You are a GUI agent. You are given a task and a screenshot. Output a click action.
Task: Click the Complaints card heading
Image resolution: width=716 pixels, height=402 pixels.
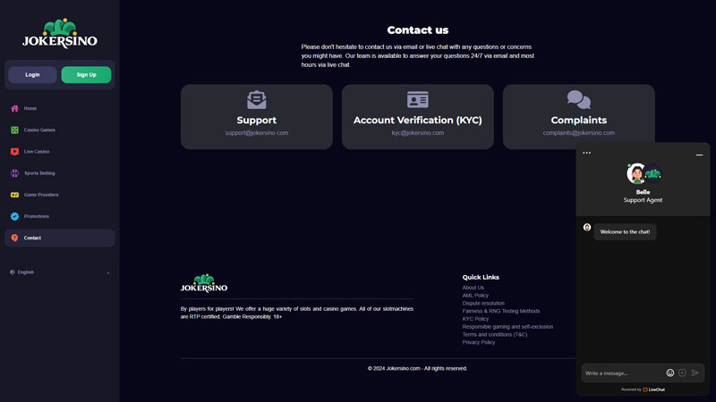tap(579, 121)
